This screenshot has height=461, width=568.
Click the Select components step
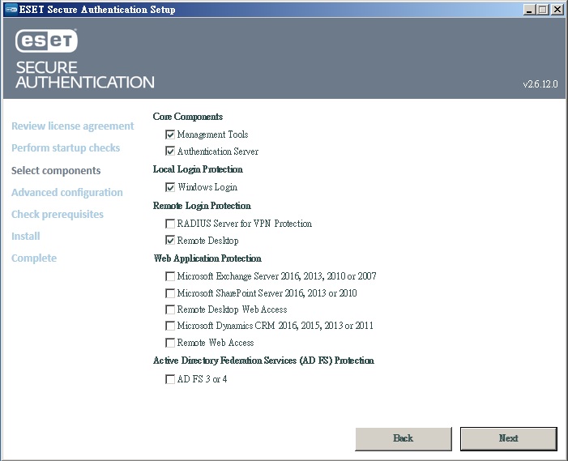[x=56, y=171]
